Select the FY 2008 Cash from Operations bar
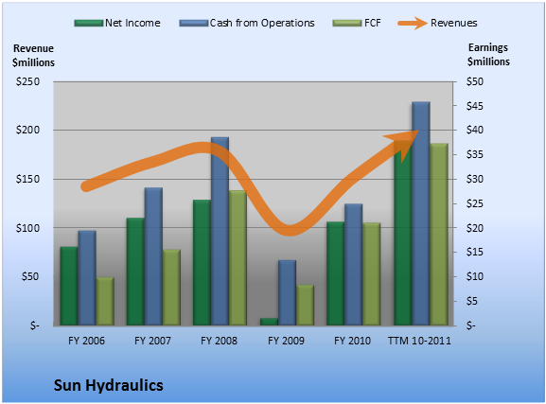 (x=220, y=232)
